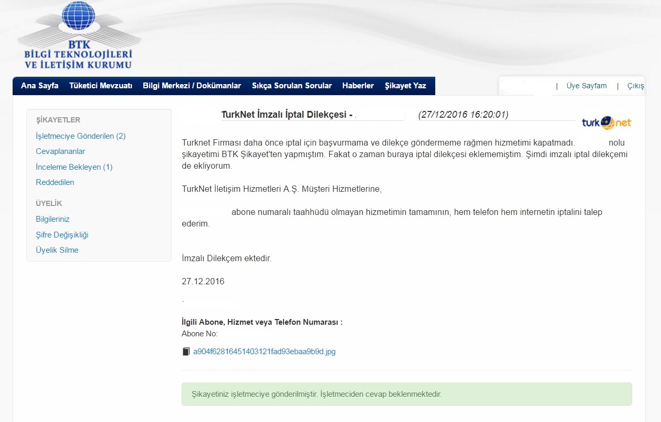Screen dimensions: 661x422
Task: Click the BTK globe logo
Action: pyautogui.click(x=78, y=16)
